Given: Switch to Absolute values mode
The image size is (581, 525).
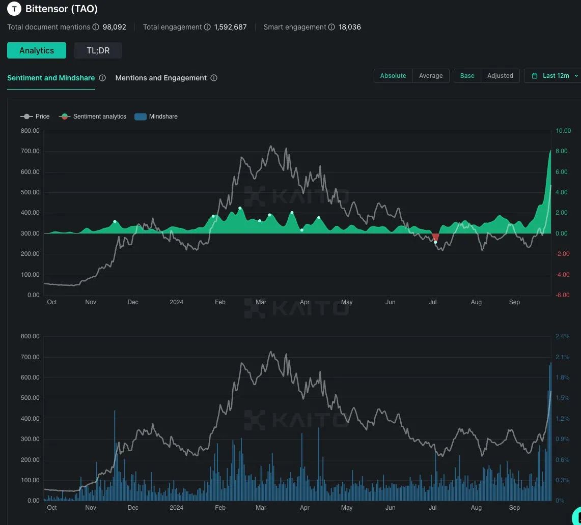Looking at the screenshot, I should click(x=393, y=76).
